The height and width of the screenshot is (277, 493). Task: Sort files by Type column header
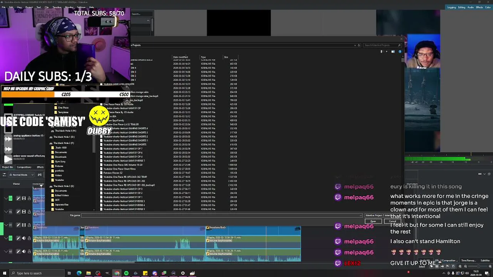pos(203,57)
